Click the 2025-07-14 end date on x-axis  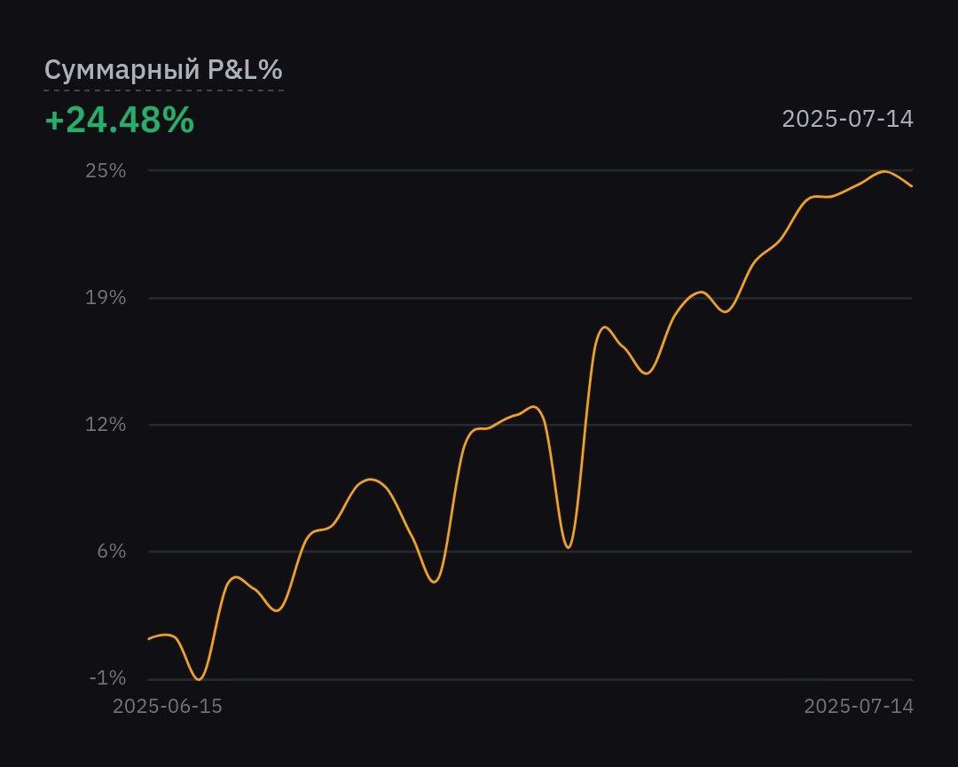858,707
